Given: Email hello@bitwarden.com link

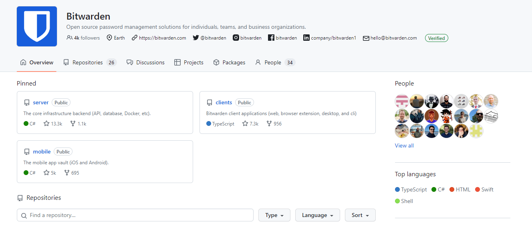Looking at the screenshot, I should [x=393, y=38].
